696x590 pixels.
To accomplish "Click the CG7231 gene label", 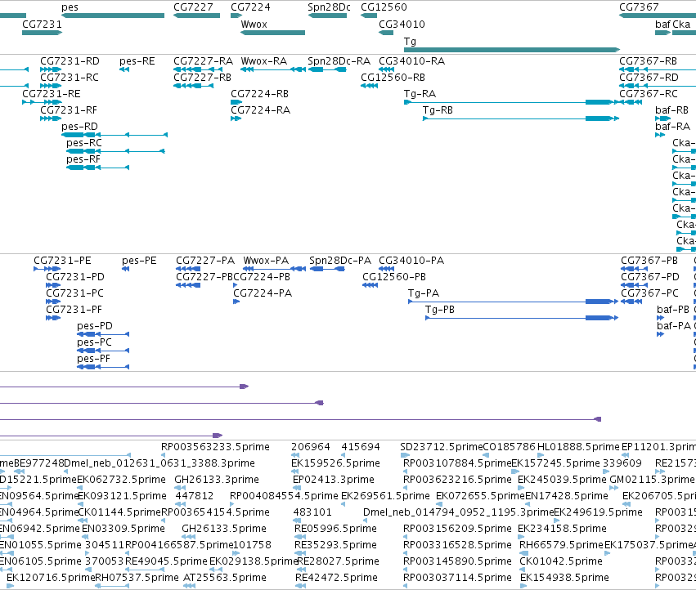I will pos(43,25).
